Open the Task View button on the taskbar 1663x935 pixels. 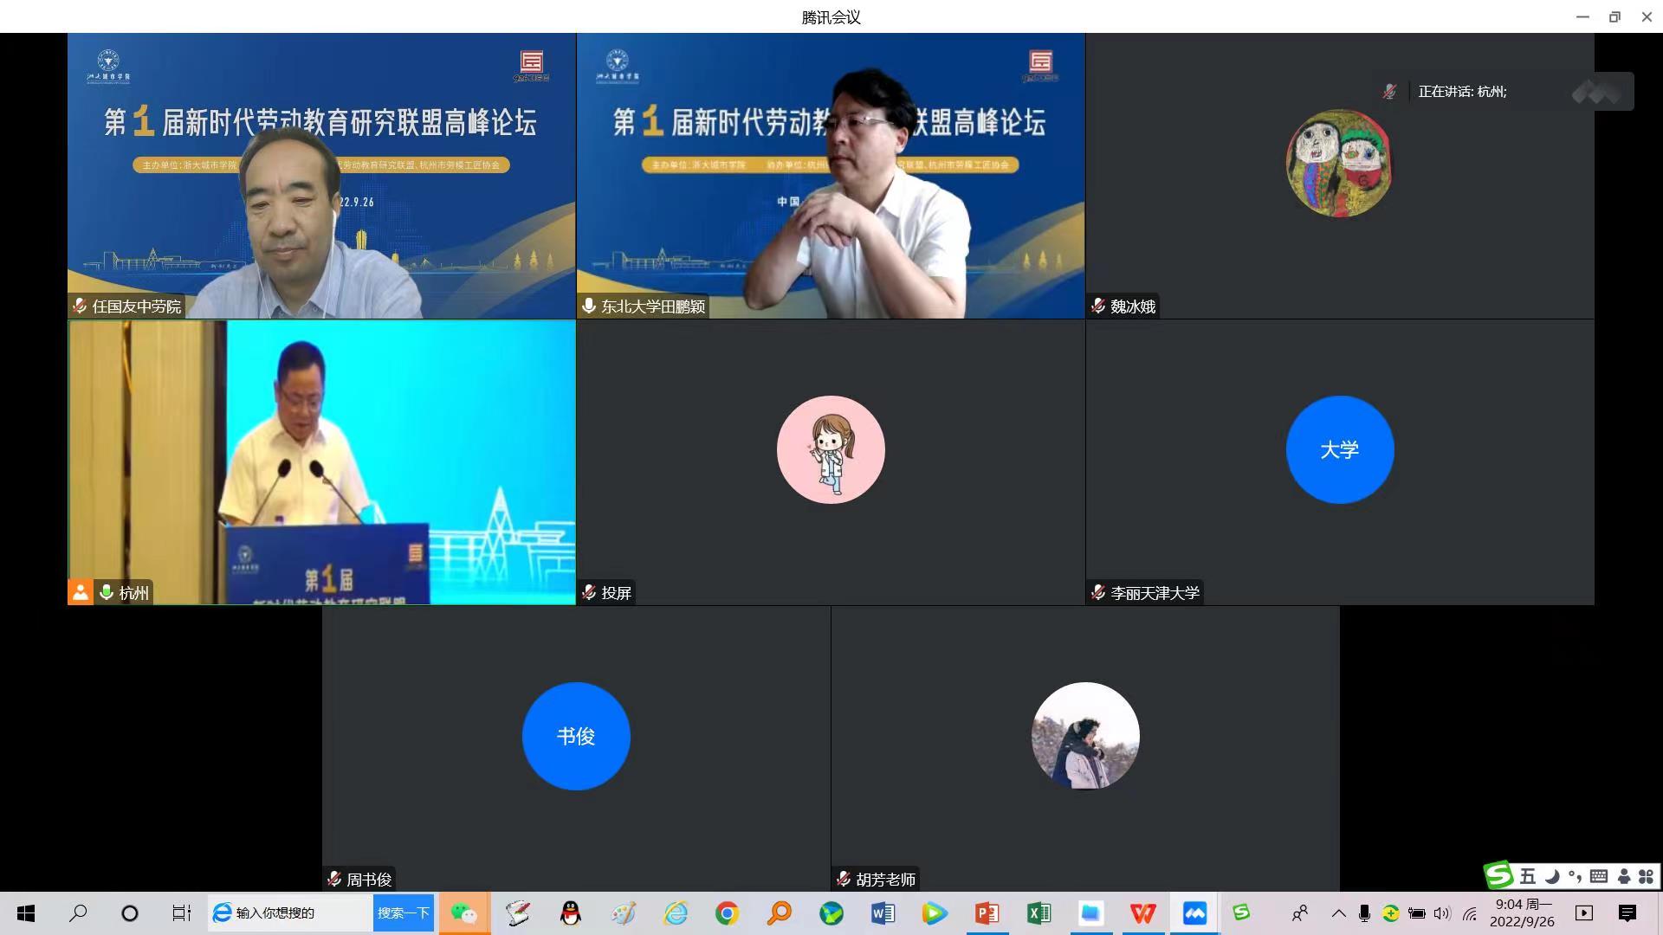(181, 913)
